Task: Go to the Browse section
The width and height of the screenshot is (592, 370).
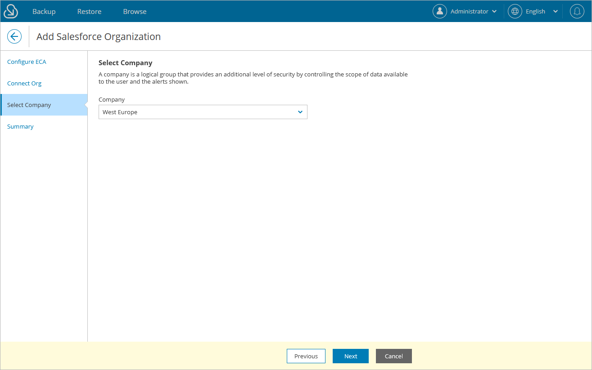Action: click(x=134, y=11)
